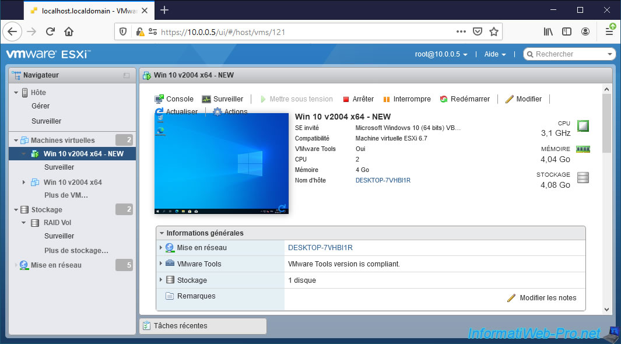Open the VM Console
The image size is (621, 344).
(174, 99)
